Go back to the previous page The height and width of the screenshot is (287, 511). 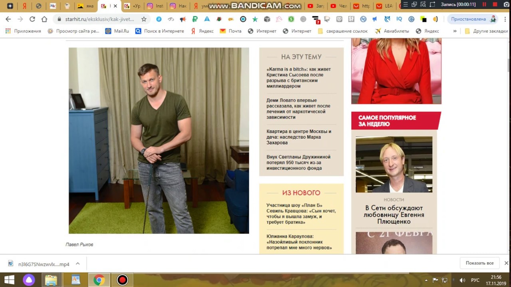coord(8,19)
